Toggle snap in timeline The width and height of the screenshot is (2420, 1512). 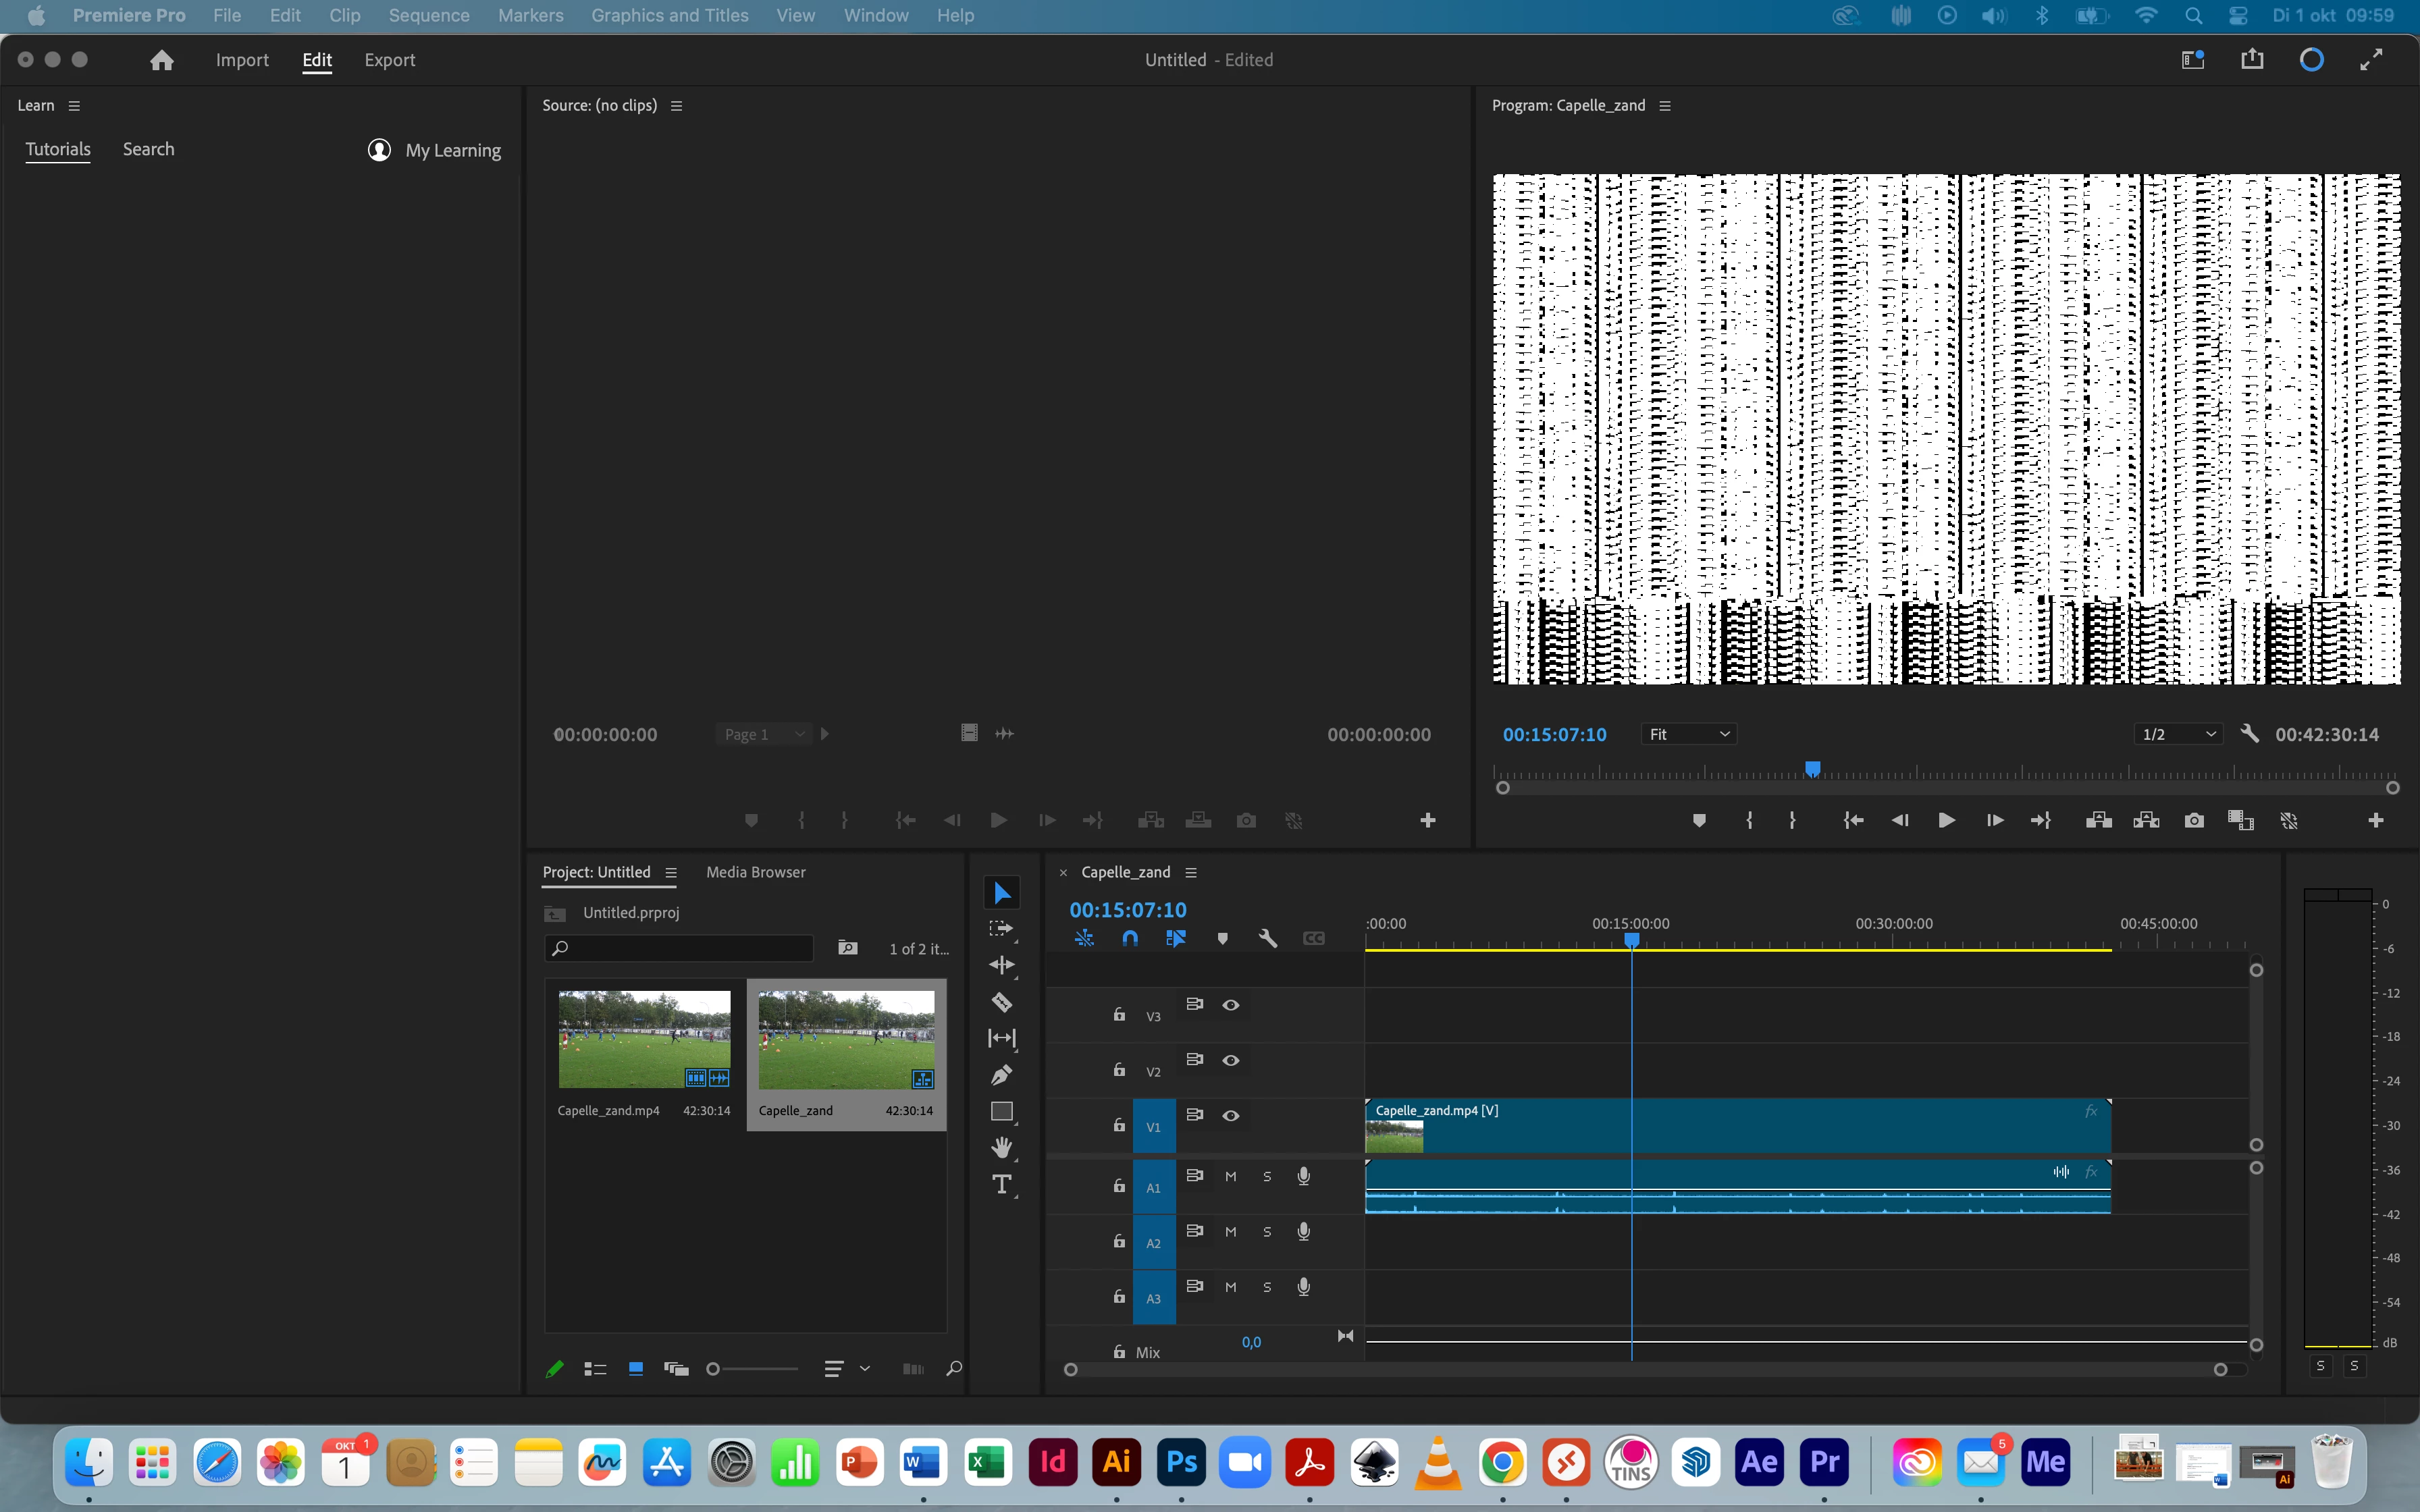point(1130,938)
